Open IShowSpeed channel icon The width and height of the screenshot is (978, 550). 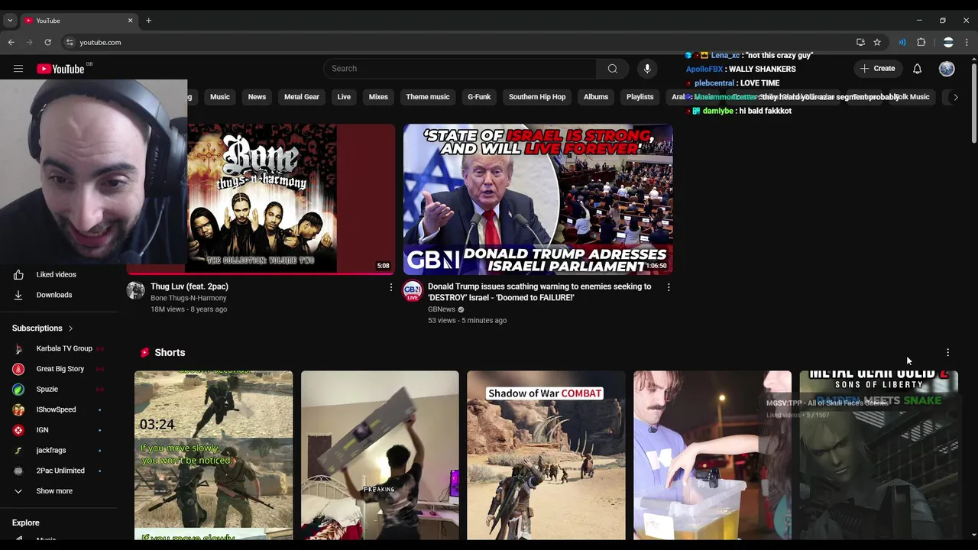[x=18, y=409]
